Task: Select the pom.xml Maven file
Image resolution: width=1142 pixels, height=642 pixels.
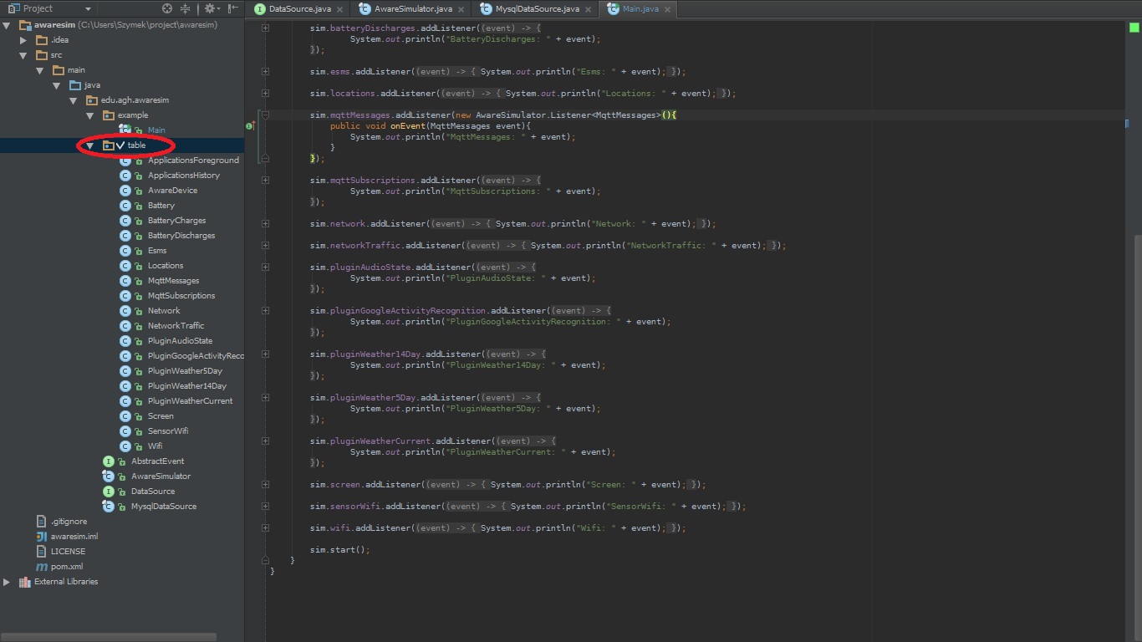Action: coord(66,567)
